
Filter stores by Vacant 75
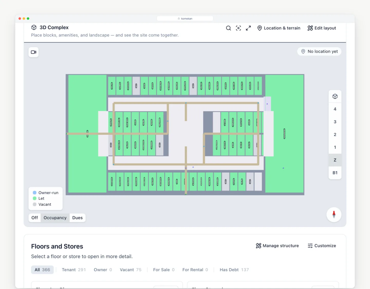click(131, 270)
